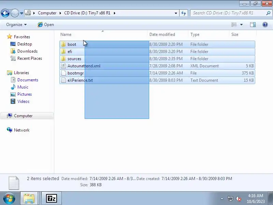The width and height of the screenshot is (273, 205).
Task: Open Pictures library in sidebar
Action: pos(24,94)
